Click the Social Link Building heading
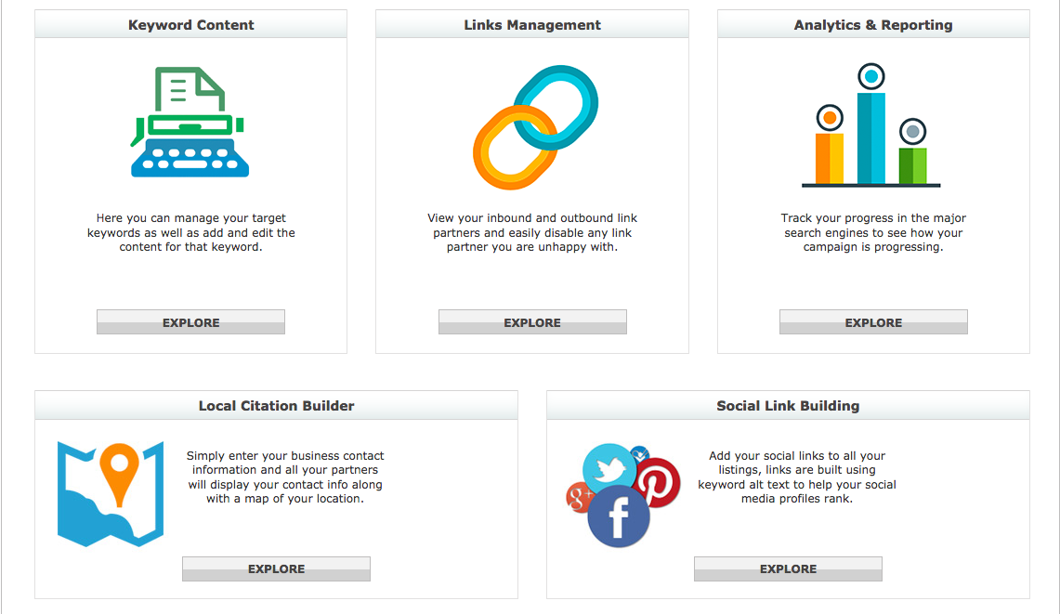1060x614 pixels. (788, 406)
